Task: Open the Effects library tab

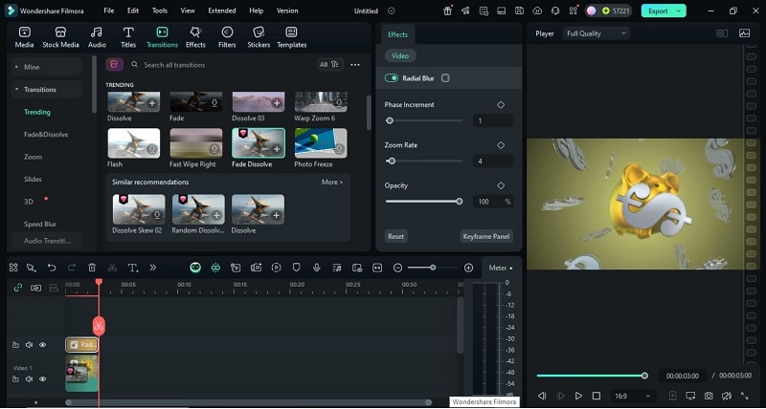Action: (195, 37)
